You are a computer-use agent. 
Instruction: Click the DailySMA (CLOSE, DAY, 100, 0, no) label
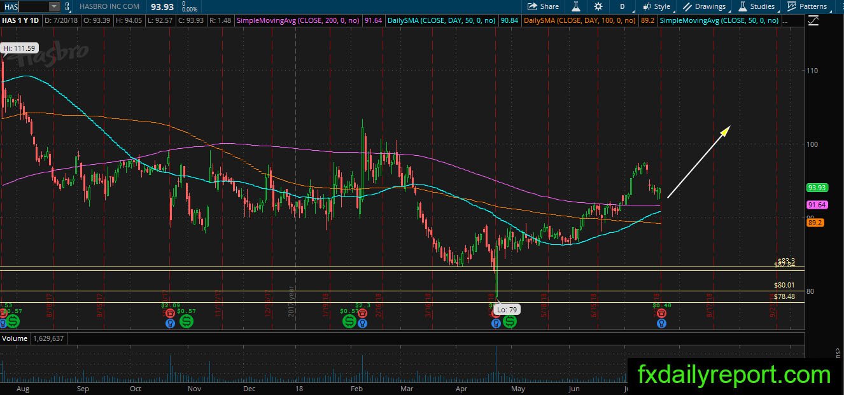click(x=580, y=21)
